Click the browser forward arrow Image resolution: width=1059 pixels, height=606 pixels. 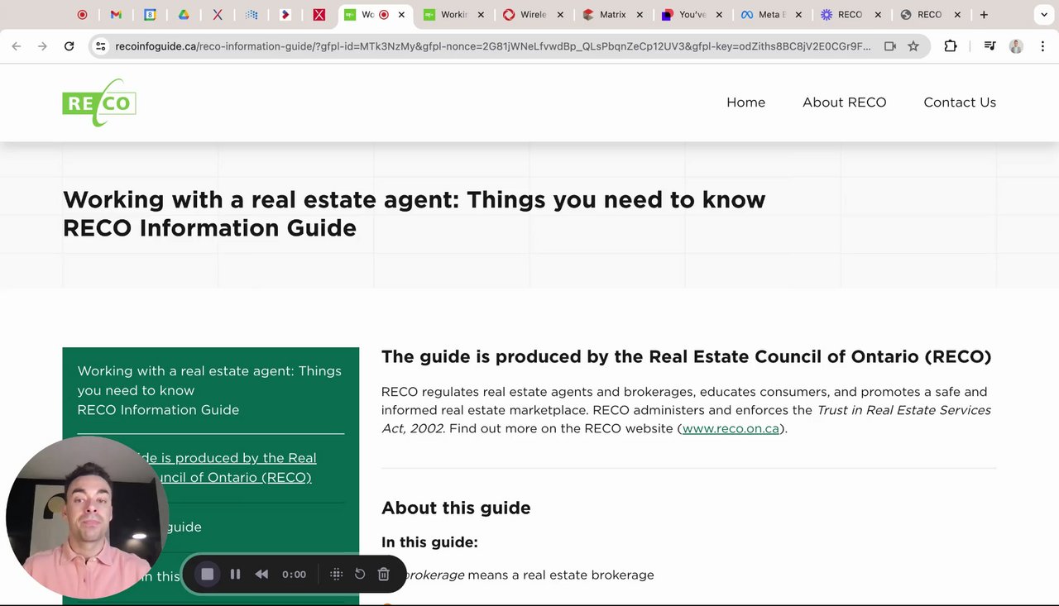42,46
